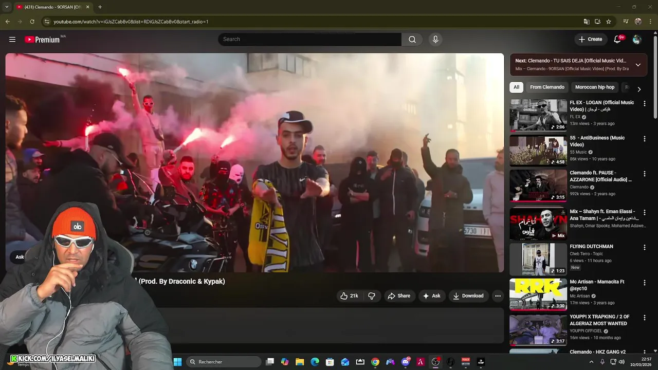Open YouTube account avatar menu
This screenshot has width=658, height=370.
(637, 40)
